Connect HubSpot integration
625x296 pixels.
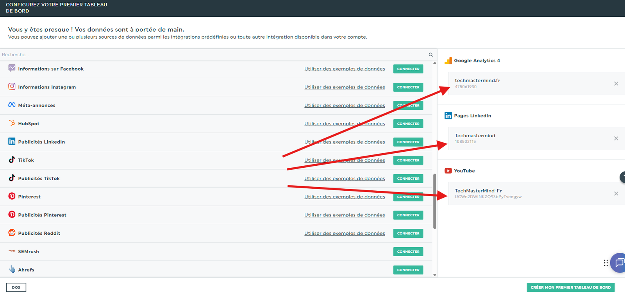pyautogui.click(x=408, y=124)
